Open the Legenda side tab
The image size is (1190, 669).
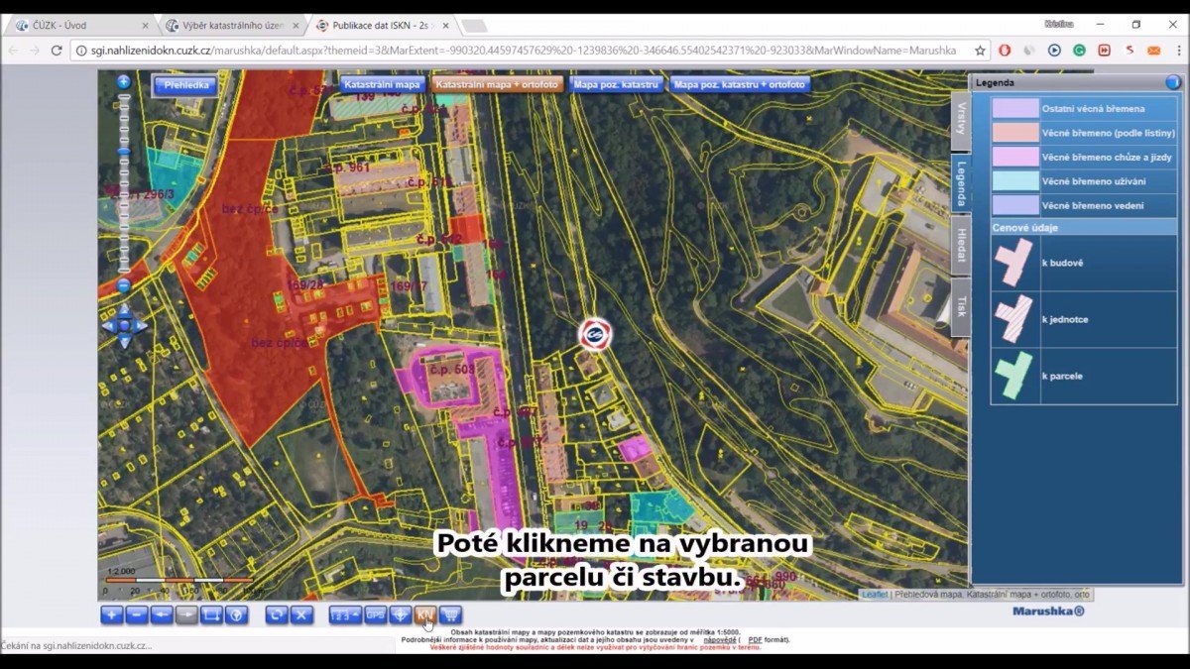(960, 182)
